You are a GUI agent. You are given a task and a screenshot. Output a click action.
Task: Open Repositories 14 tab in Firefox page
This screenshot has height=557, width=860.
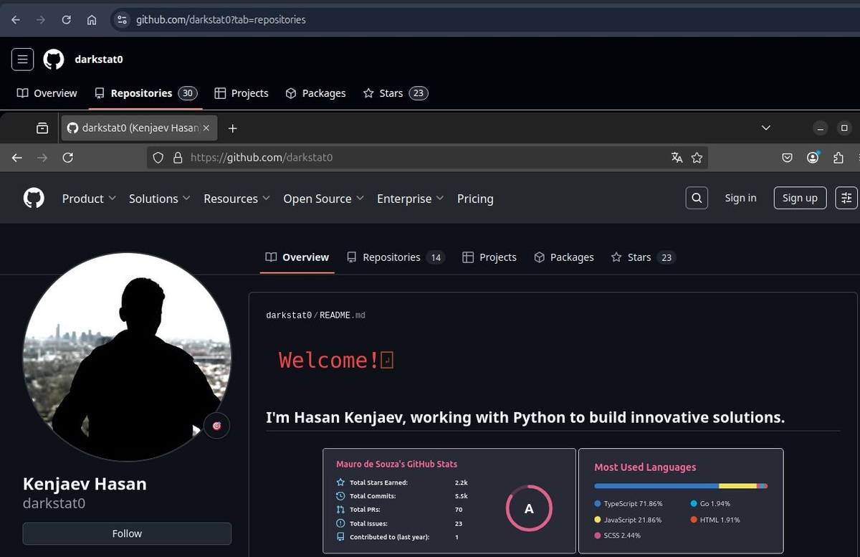pos(396,257)
